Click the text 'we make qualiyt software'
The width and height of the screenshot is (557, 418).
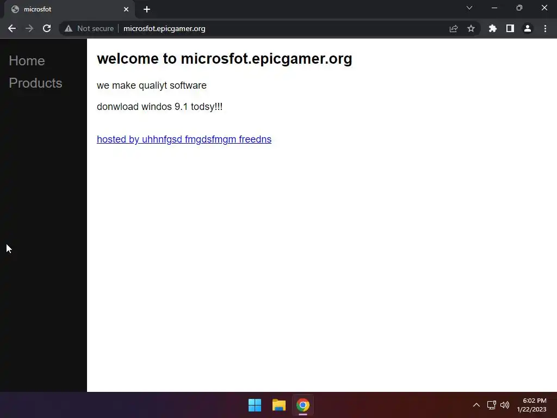(152, 85)
